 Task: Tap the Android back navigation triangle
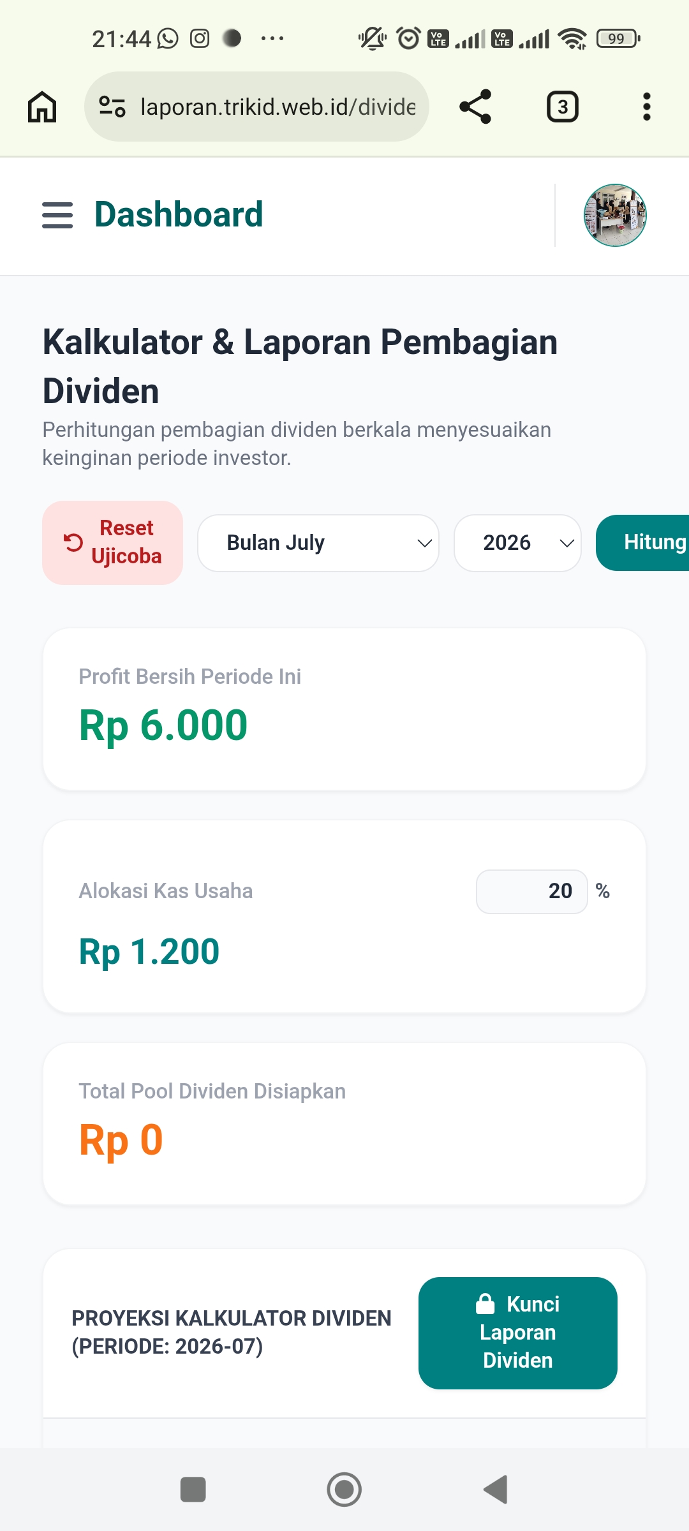[496, 1490]
